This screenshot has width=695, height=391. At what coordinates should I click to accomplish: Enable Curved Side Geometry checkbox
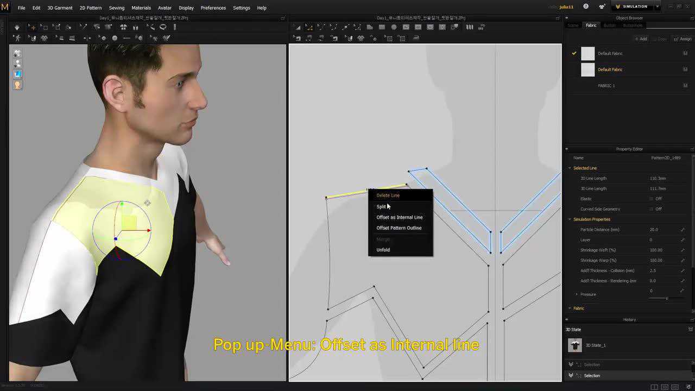point(652,209)
